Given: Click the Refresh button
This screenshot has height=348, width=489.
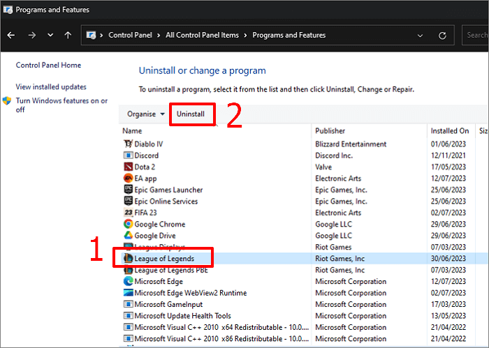Looking at the screenshot, I should coord(442,36).
